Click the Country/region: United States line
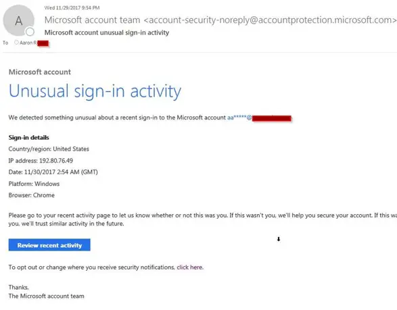The image size is (397, 310). 49,149
